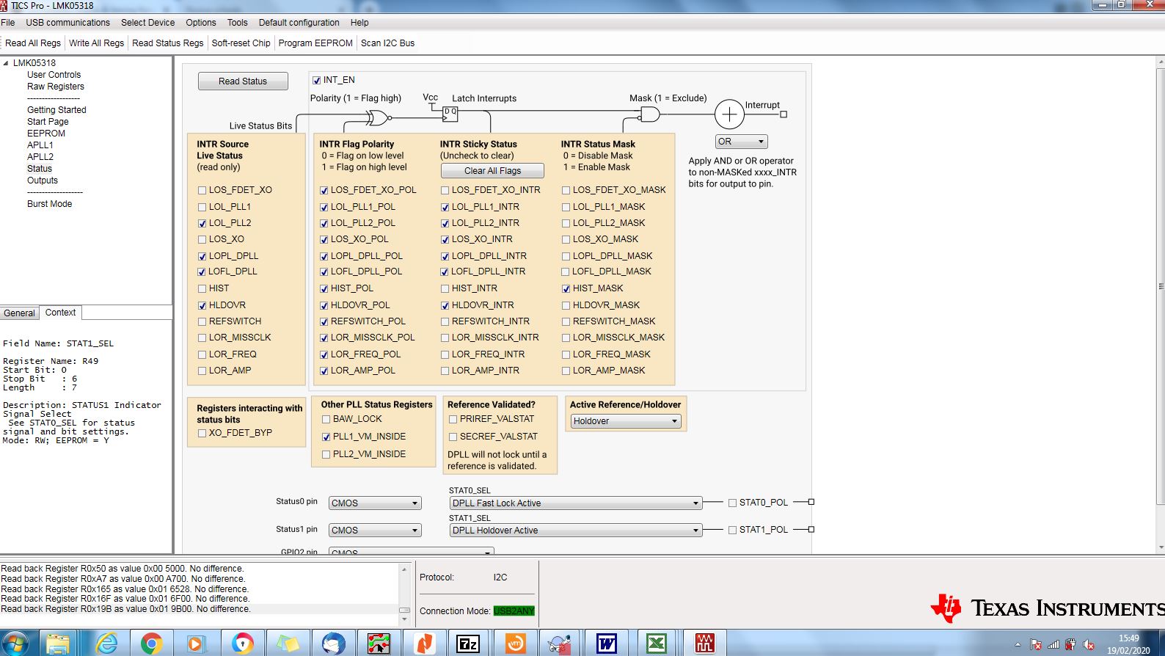Open Windows Explorer from the taskbar
Viewport: 1165px width, 656px height.
[x=58, y=644]
